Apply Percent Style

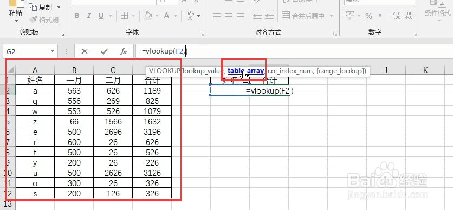point(368,16)
